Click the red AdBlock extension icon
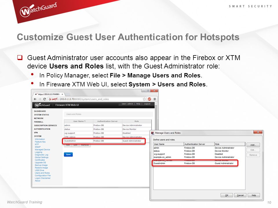Screen dimensions: 278x208 click(x=149, y=99)
